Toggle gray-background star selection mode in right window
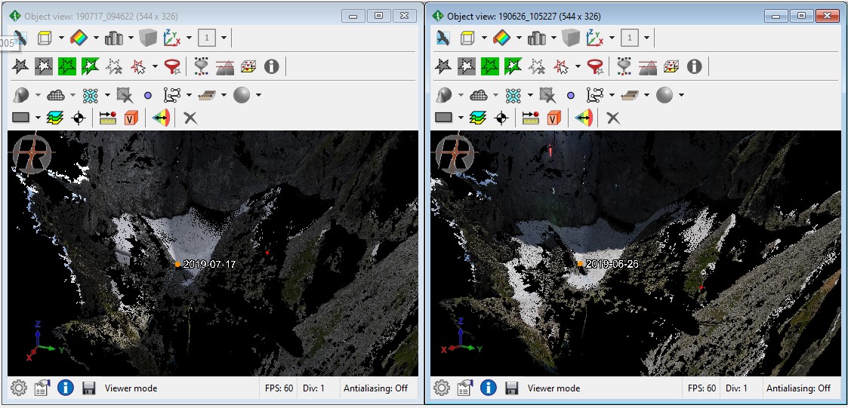The image size is (848, 408). tap(467, 66)
